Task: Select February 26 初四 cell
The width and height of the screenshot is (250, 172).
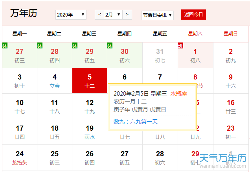Action: pos(90,157)
